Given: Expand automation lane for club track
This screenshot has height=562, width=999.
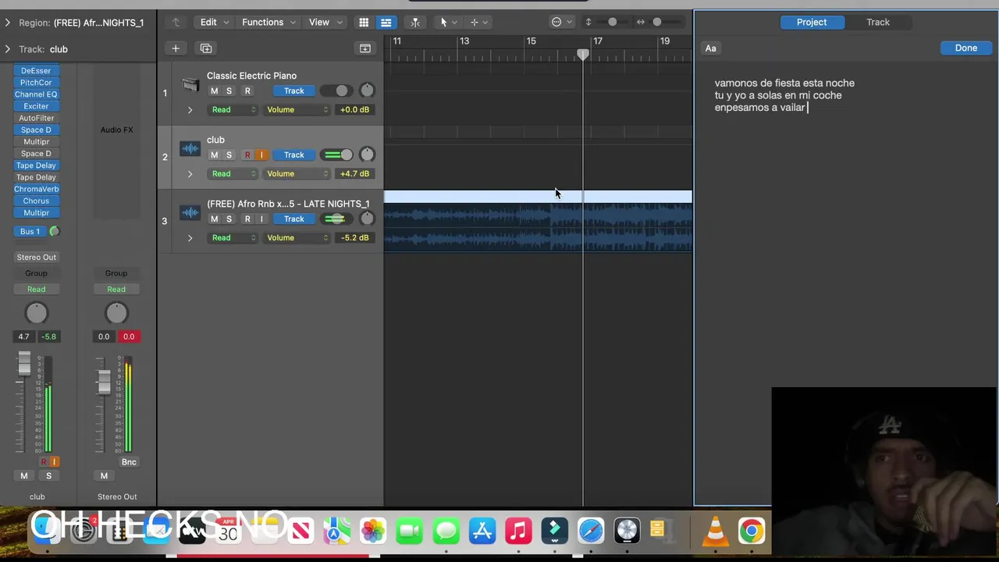Looking at the screenshot, I should (x=190, y=174).
